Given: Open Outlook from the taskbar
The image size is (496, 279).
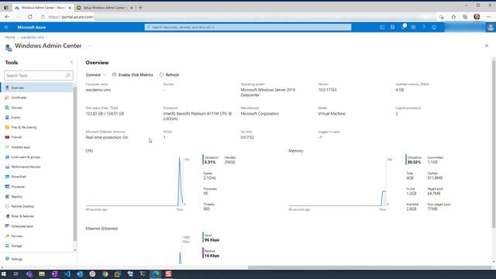Looking at the screenshot, I should click(80, 274).
